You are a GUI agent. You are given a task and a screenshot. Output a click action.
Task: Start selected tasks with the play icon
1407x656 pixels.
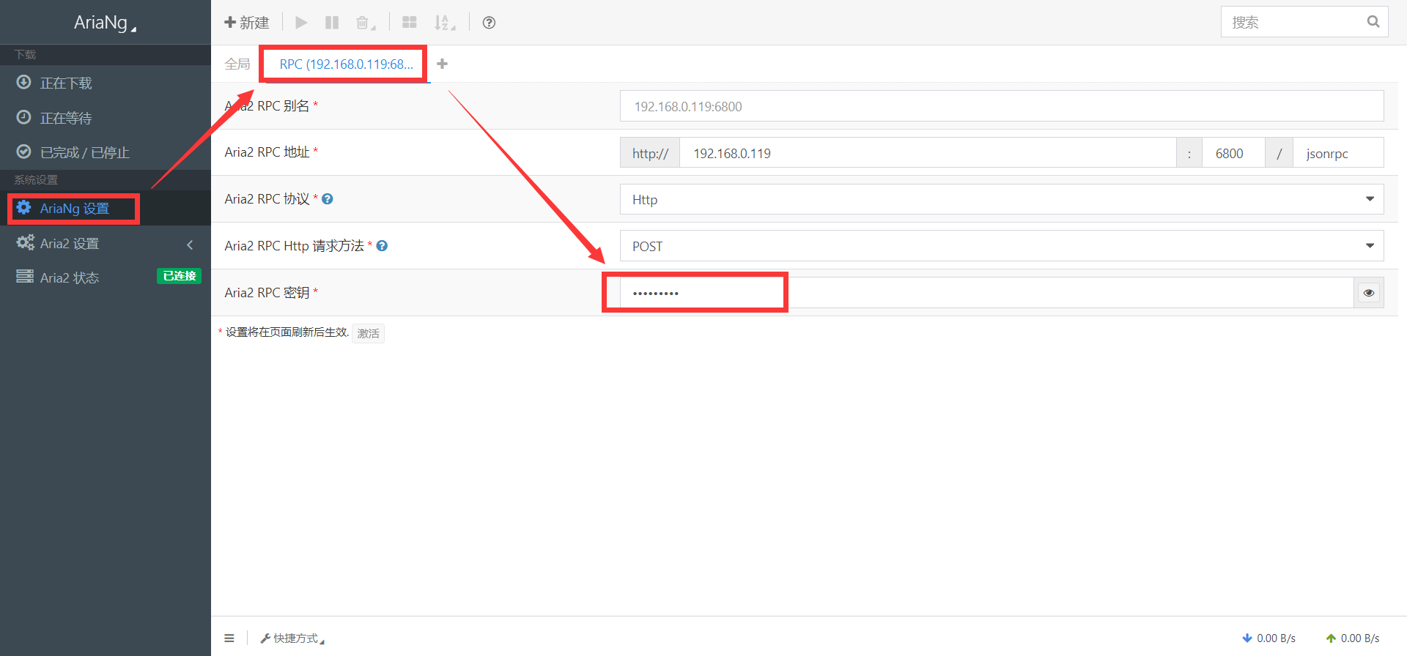[301, 23]
